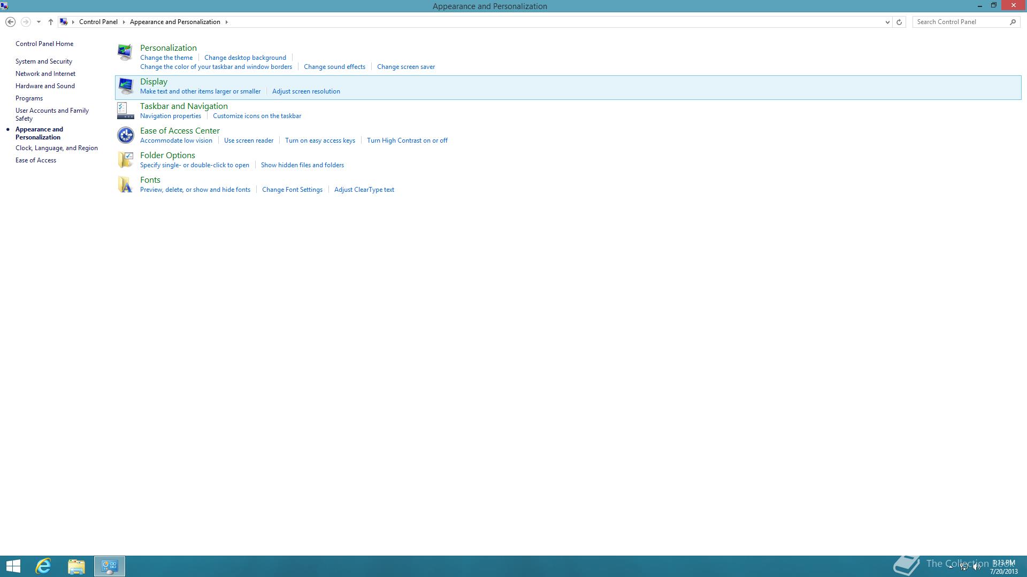Select Appearance and Personalization breadcrumb
This screenshot has height=577, width=1027.
175,22
